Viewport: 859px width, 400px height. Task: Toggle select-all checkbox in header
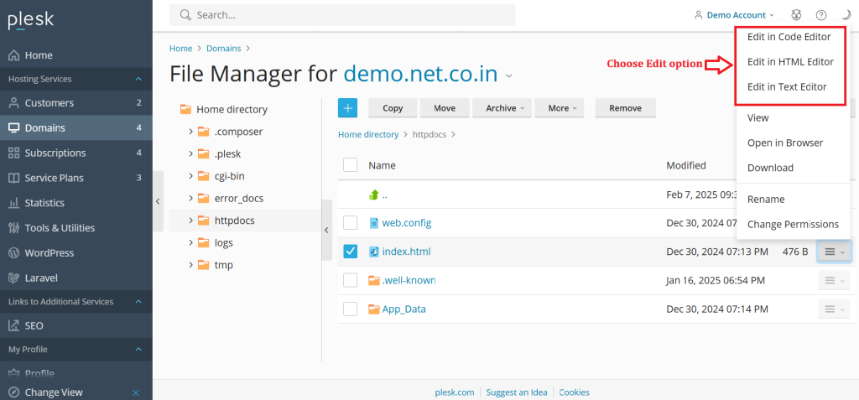350,165
